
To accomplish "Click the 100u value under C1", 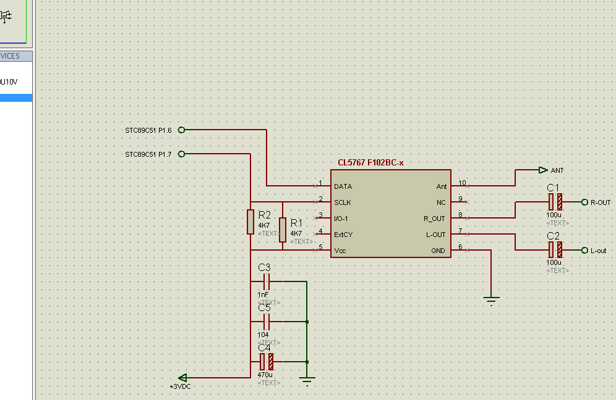I will 554,215.
